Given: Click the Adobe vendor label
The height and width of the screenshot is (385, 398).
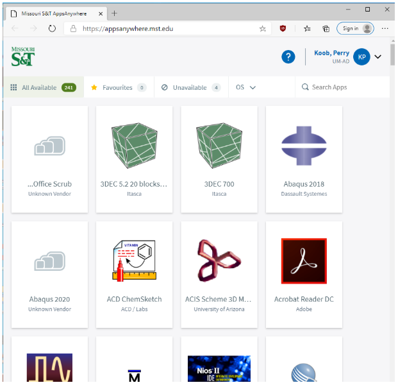Looking at the screenshot, I should (x=304, y=309).
